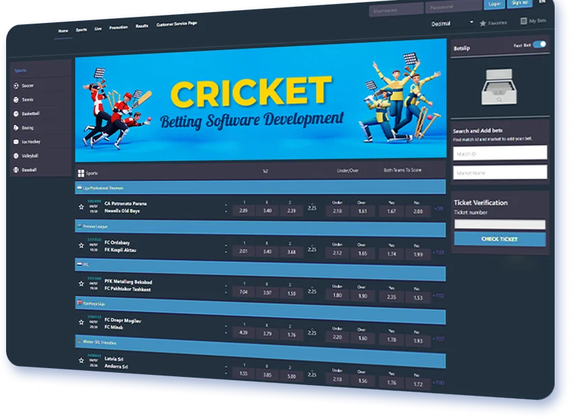
Task: Open the Sports menu in top navigation
Action: coord(82,30)
